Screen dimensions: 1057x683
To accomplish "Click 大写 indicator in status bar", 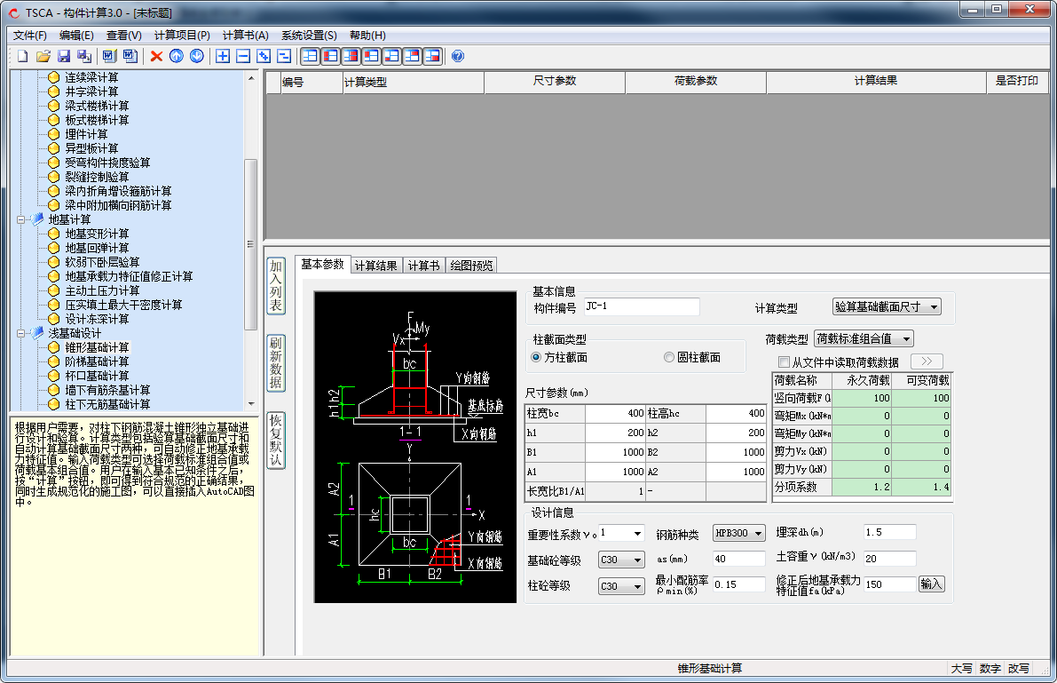I will coord(961,668).
